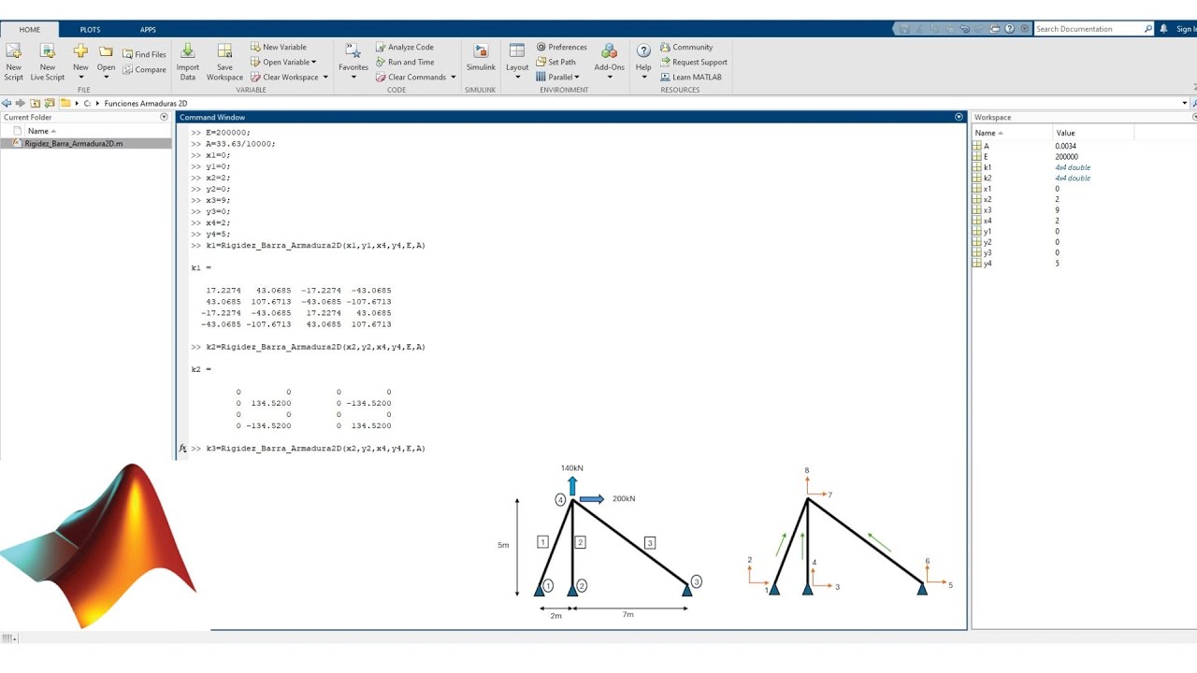Navigate forward in folder history
This screenshot has height=673, width=1197.
[x=21, y=103]
